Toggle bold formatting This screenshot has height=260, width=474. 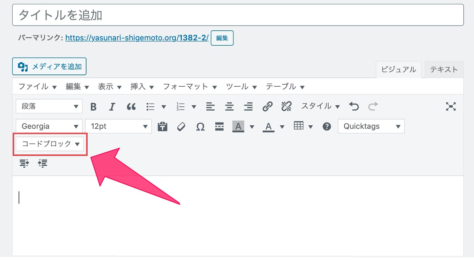(94, 106)
